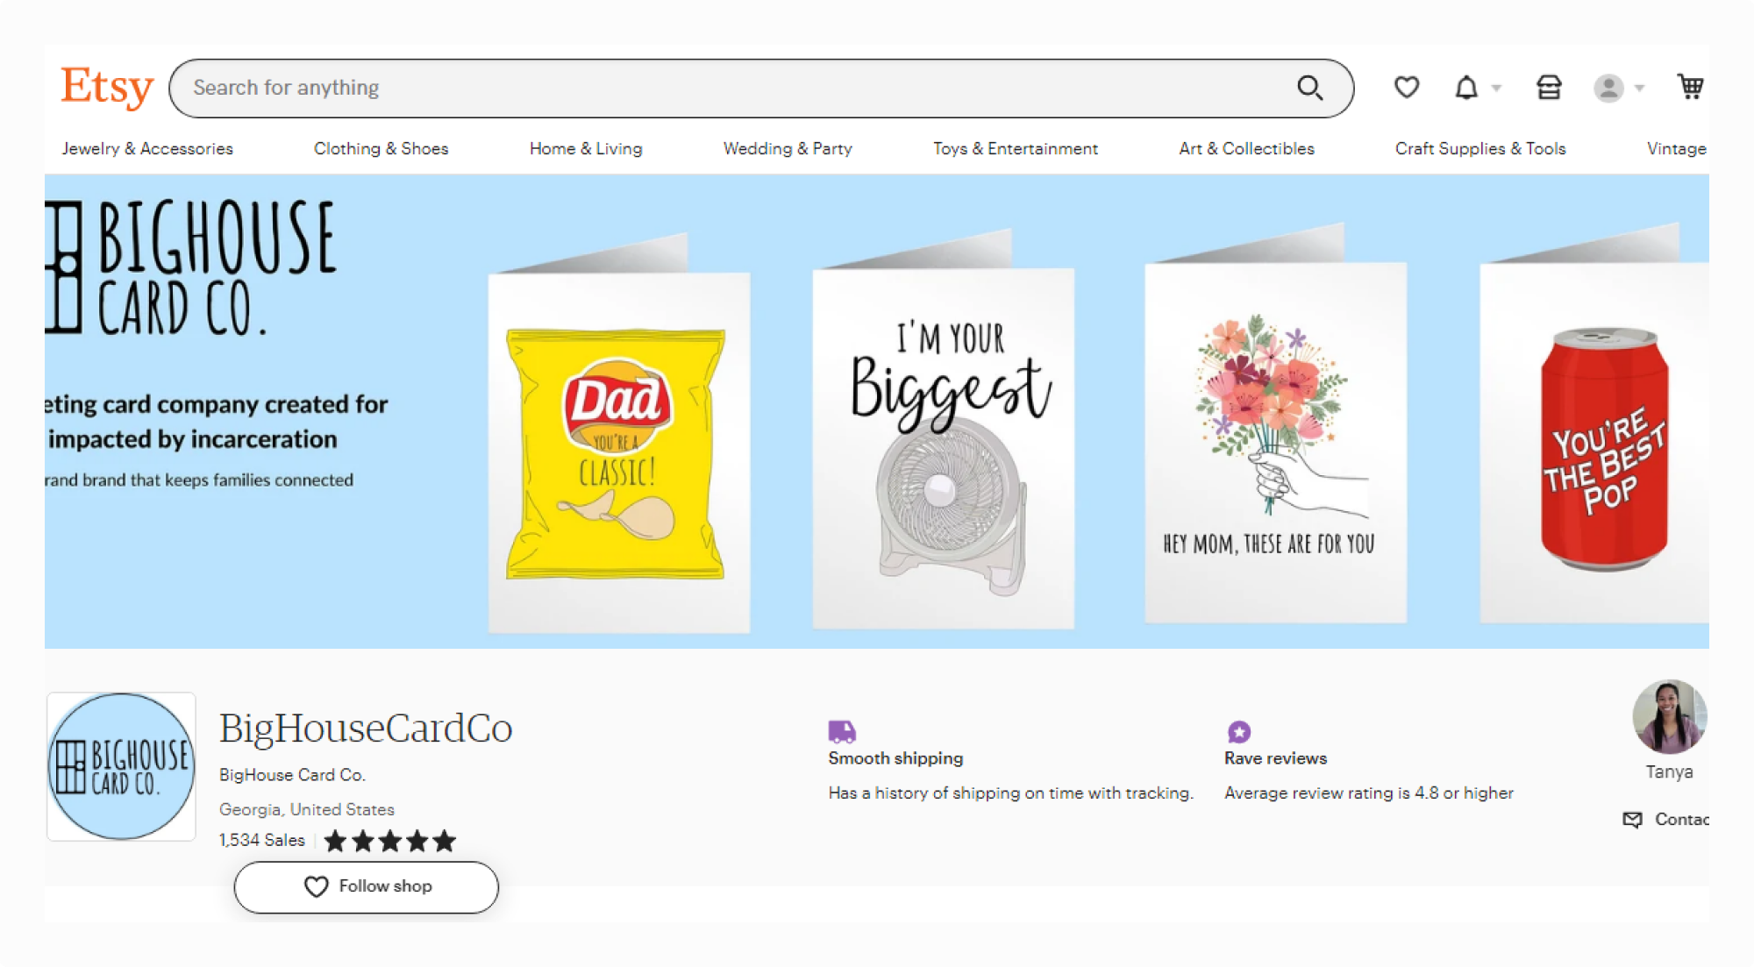Open the account profile avatar
Image resolution: width=1754 pixels, height=967 pixels.
click(x=1608, y=88)
